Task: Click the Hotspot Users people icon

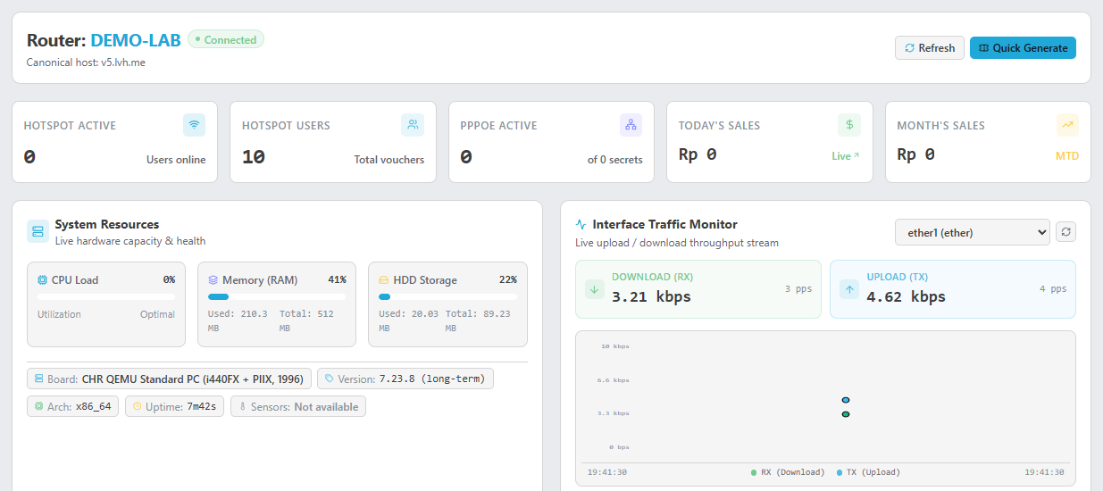Action: (413, 125)
